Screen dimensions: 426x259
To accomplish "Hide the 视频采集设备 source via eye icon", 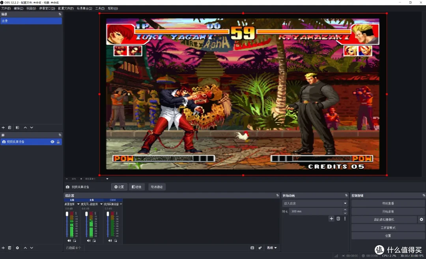I will pyautogui.click(x=52, y=142).
